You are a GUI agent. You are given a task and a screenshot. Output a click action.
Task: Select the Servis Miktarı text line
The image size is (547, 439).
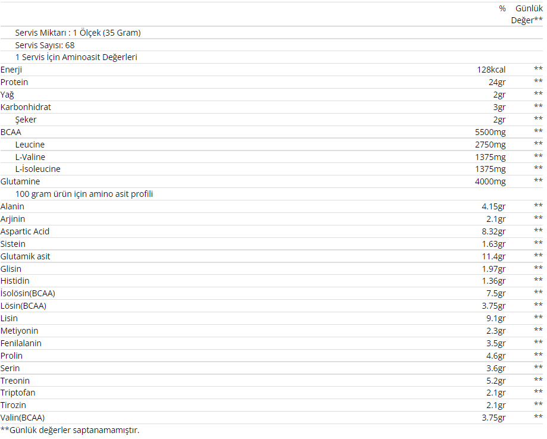(78, 33)
